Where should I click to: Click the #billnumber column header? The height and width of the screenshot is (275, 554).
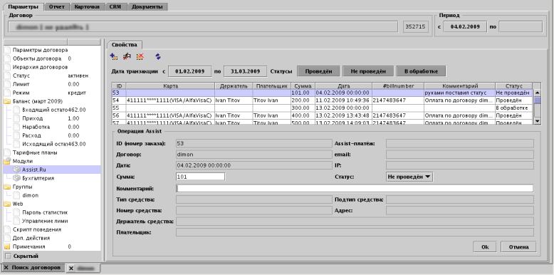coord(398,86)
